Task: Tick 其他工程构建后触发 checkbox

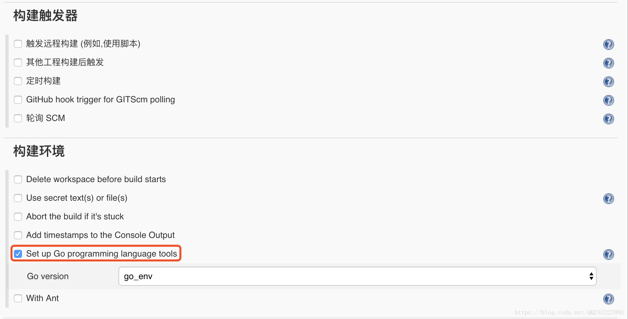Action: point(18,62)
